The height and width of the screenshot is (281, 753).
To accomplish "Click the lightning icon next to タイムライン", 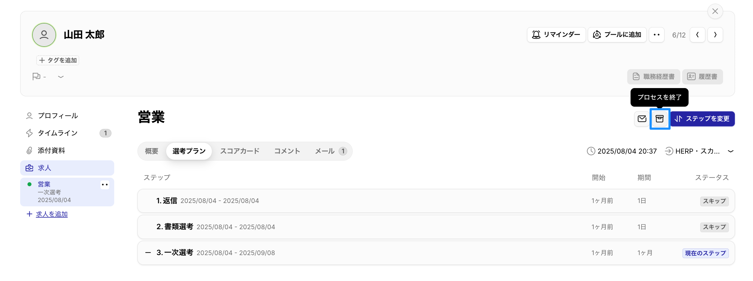I will 29,133.
